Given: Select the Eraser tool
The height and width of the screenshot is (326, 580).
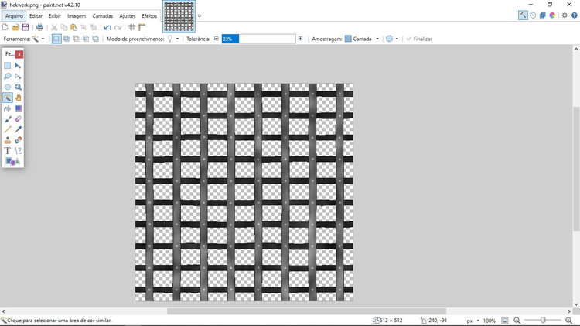Looking at the screenshot, I should [18, 119].
